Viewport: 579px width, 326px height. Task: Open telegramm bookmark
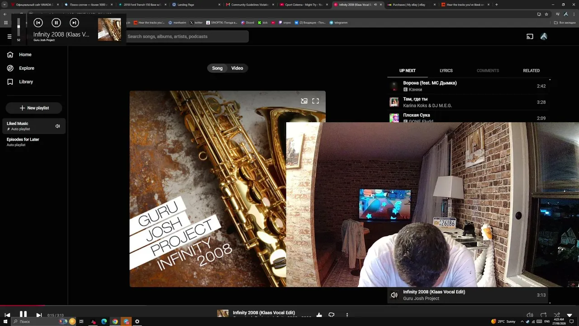338,23
